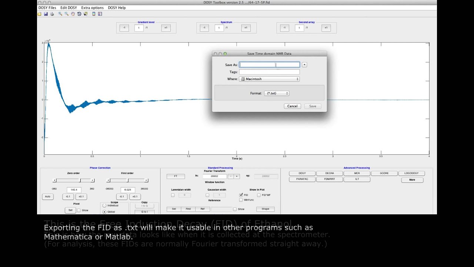Open Edit DOSY menu
The width and height of the screenshot is (474, 267).
pos(69,8)
